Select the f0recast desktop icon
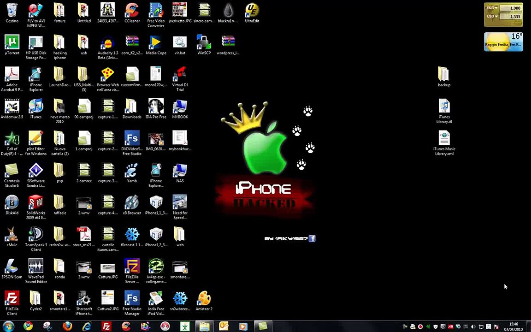This screenshot has height=332, width=531. click(132, 237)
